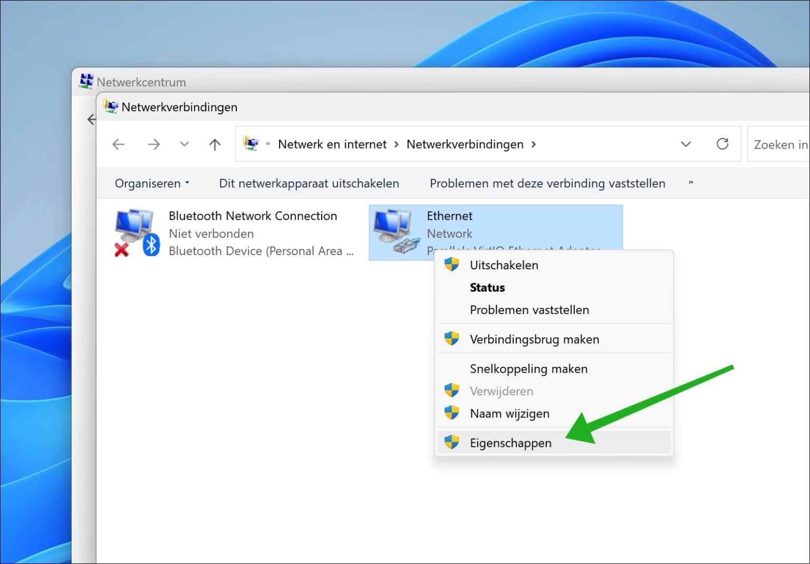Viewport: 810px width, 564px height.
Task: Click the back arrow in the Netwerkcentrum window
Action: point(91,120)
